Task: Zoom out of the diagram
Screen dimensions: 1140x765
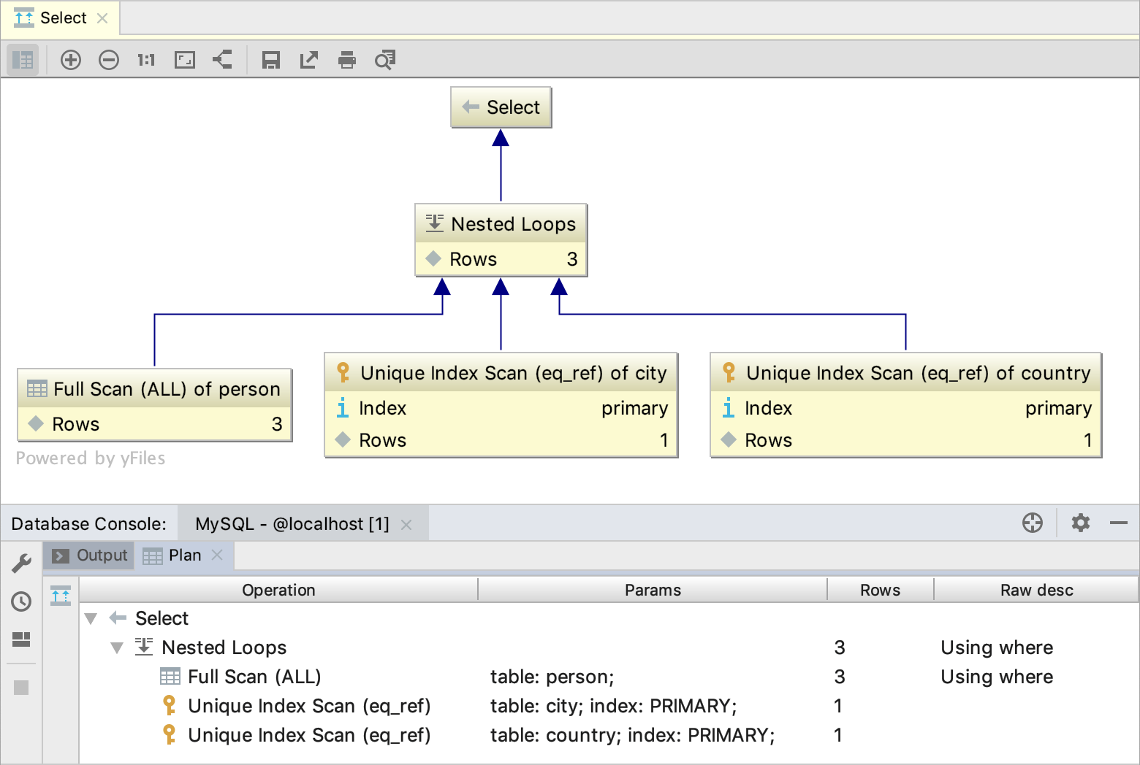Action: point(109,60)
